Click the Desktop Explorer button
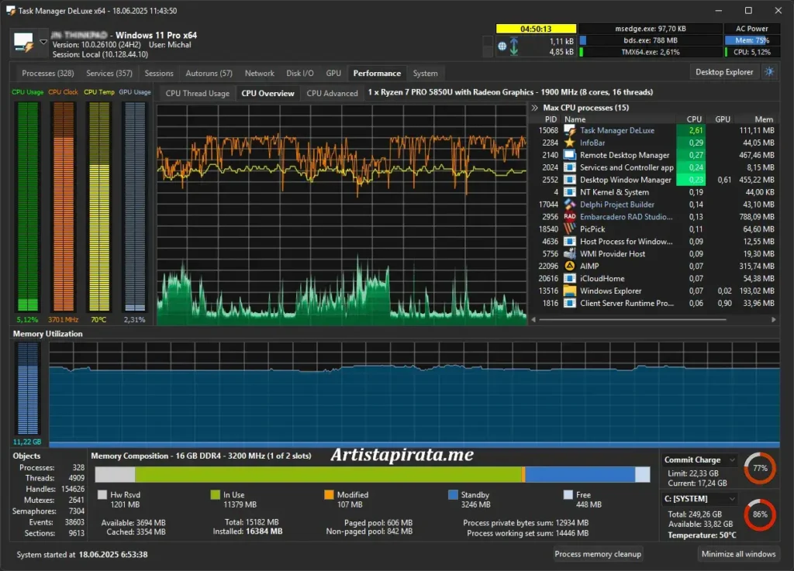The width and height of the screenshot is (794, 571). coord(723,71)
